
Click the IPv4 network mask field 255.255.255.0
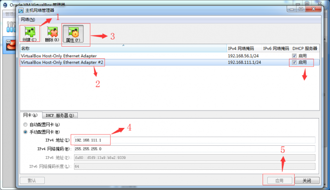tap(194, 149)
